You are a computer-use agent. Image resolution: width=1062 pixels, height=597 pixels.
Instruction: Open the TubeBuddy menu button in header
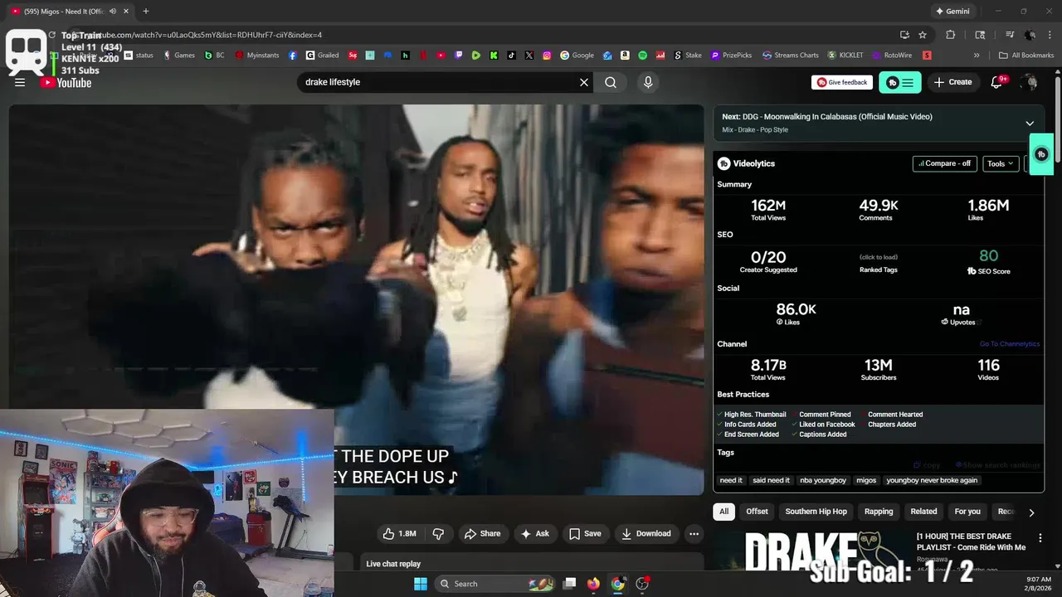coord(899,82)
